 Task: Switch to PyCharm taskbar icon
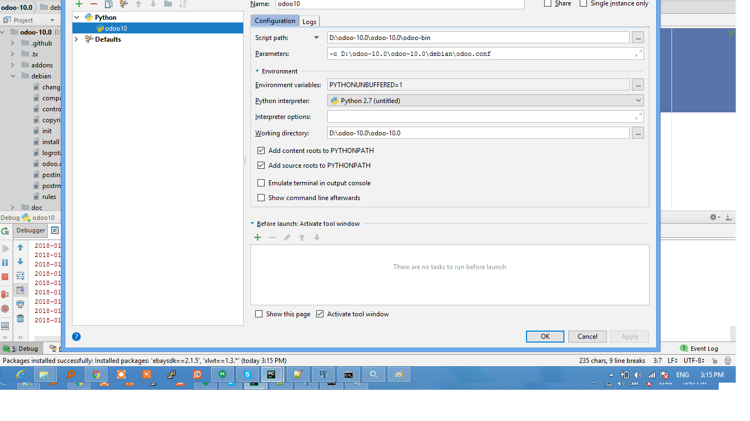pos(271,374)
